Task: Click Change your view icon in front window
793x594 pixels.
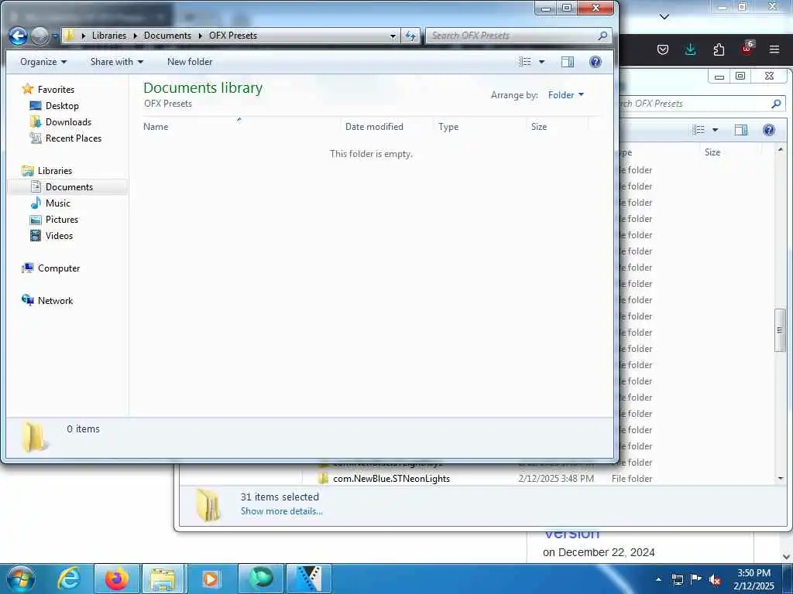Action: 526,62
